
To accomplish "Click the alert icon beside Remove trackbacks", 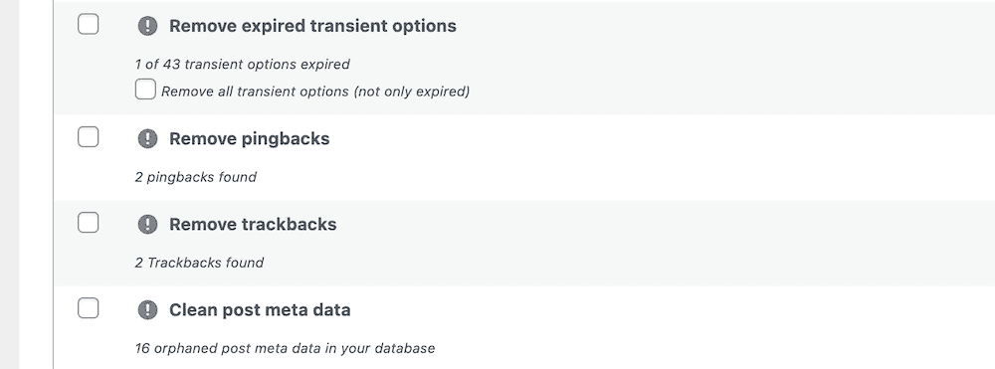I will coord(147,225).
